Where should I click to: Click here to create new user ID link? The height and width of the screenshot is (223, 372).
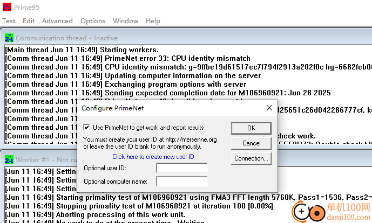pyautogui.click(x=153, y=157)
